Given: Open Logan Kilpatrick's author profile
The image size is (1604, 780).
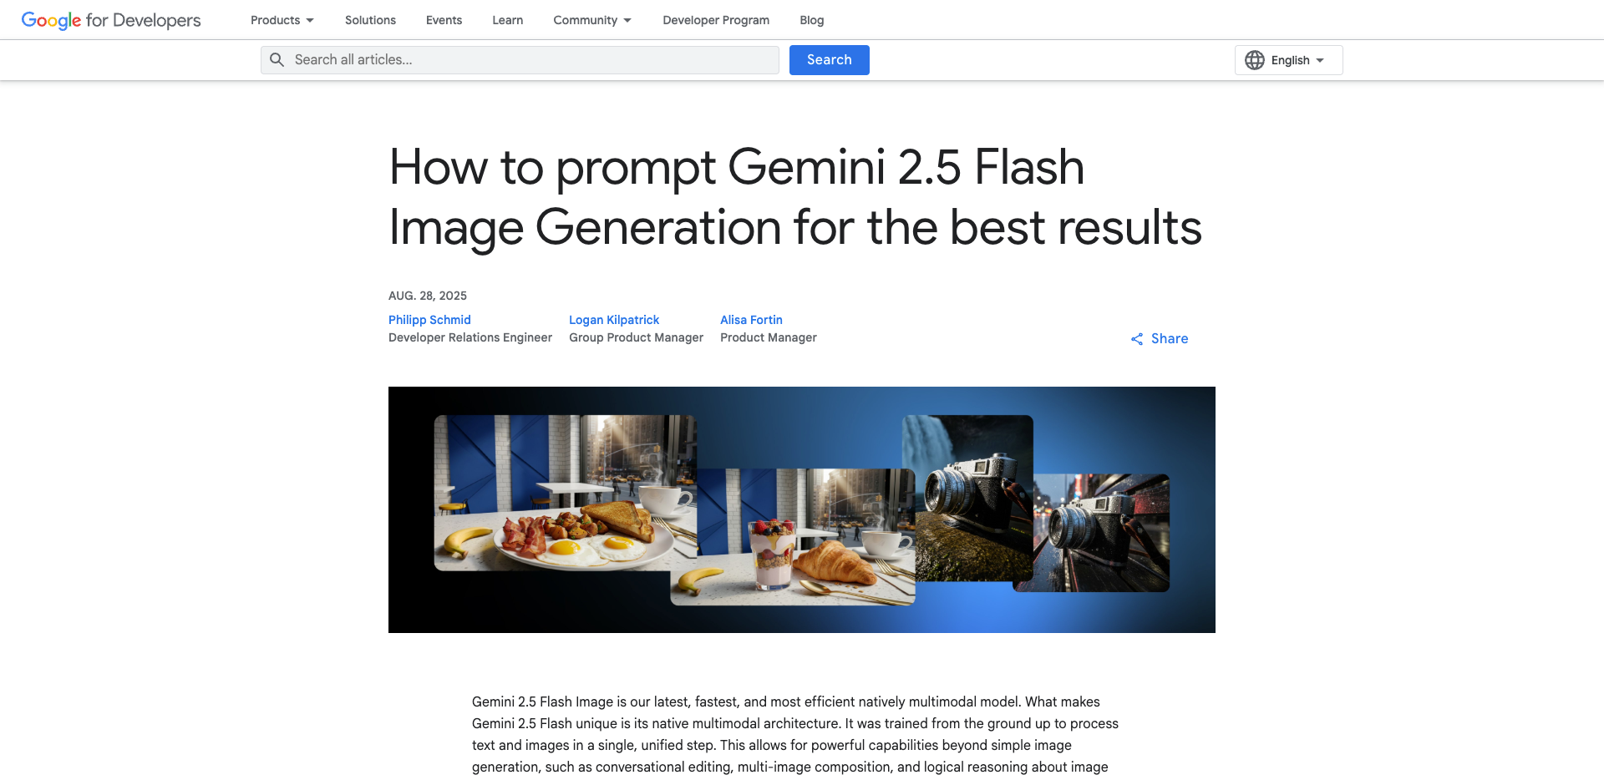Looking at the screenshot, I should [x=614, y=320].
